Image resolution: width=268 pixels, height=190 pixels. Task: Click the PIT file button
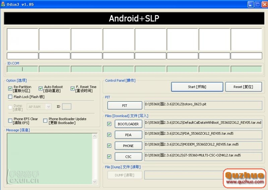pos(124,106)
